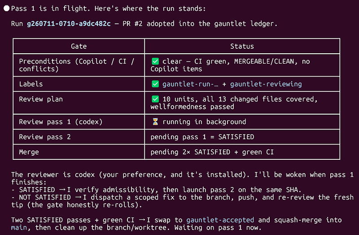Click the Merge gate cell
Viewport: 359px width, 235px height.
pyautogui.click(x=79, y=152)
